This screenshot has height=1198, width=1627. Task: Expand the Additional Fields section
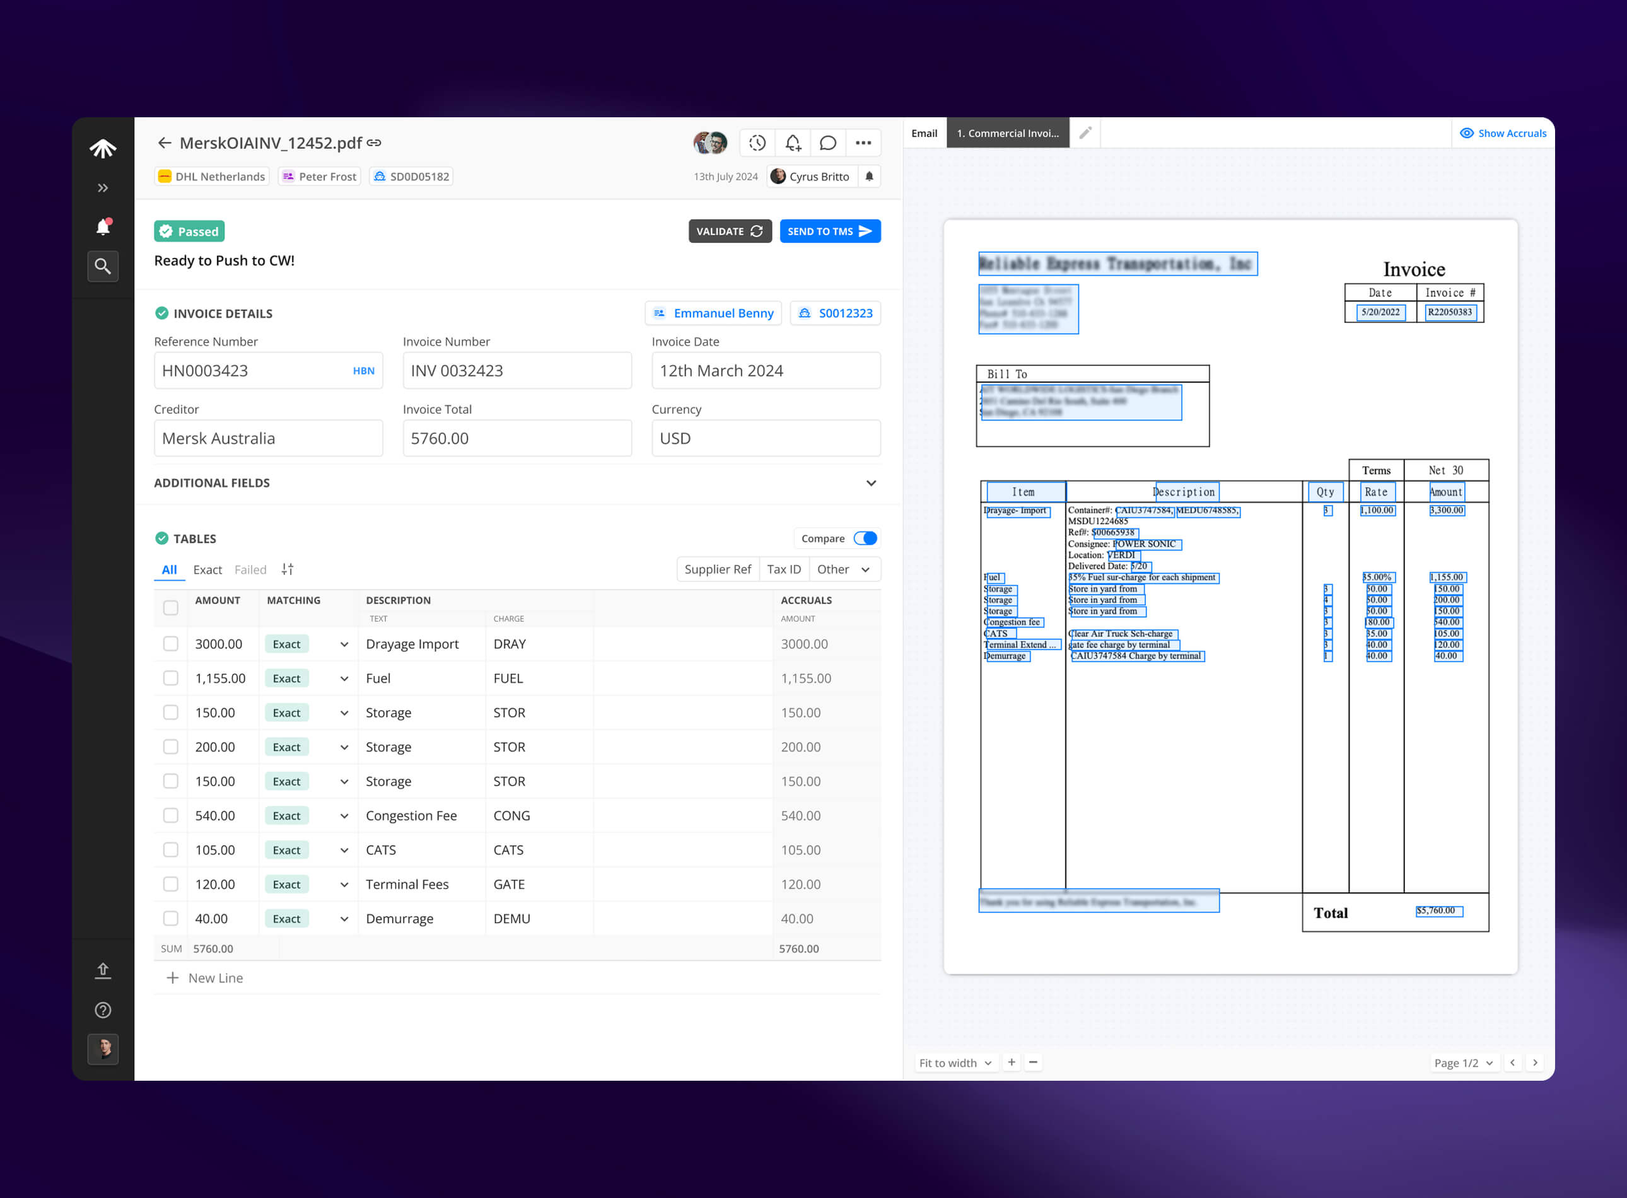click(x=870, y=483)
